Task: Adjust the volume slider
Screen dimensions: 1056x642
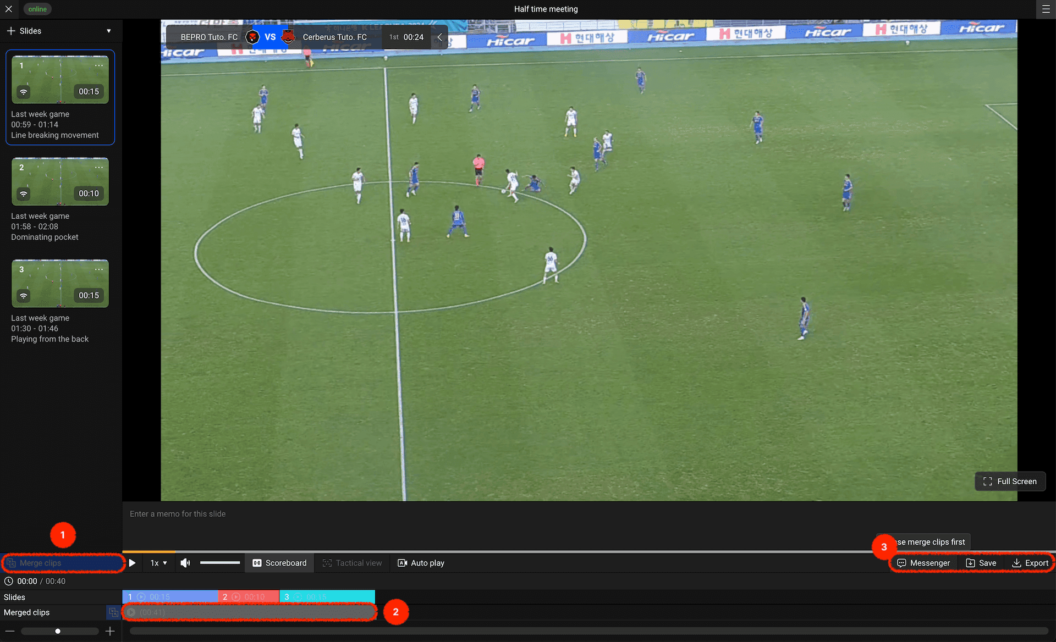Action: pyautogui.click(x=220, y=563)
